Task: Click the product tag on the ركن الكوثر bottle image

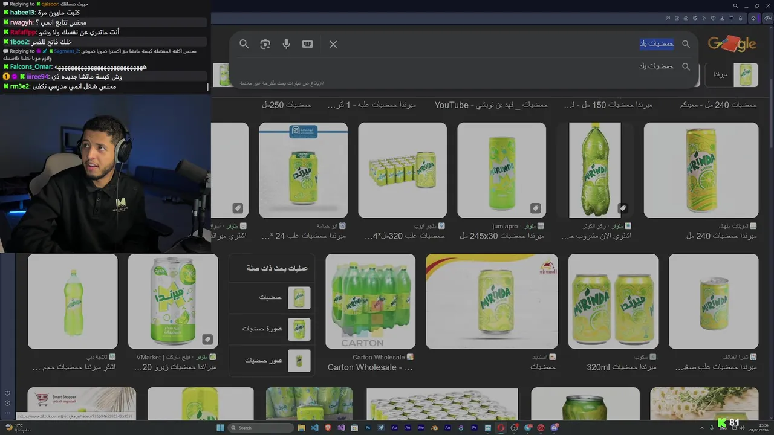Action: click(x=623, y=208)
